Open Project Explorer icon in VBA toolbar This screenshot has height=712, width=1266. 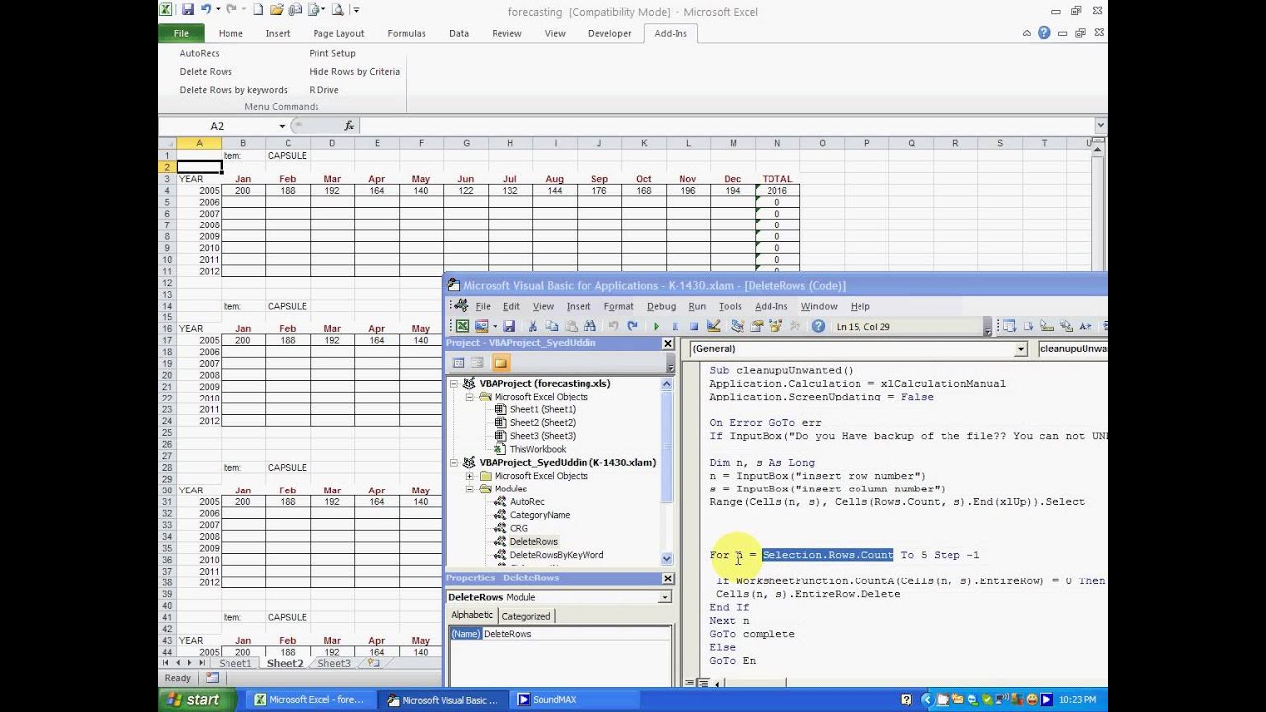pos(738,326)
